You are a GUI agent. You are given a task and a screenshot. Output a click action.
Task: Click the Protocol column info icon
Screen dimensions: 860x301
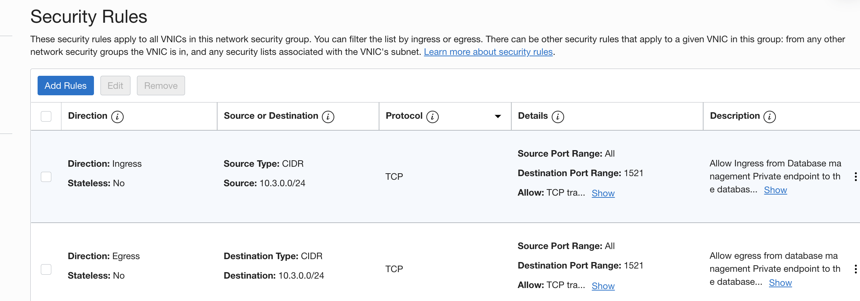pyautogui.click(x=433, y=117)
